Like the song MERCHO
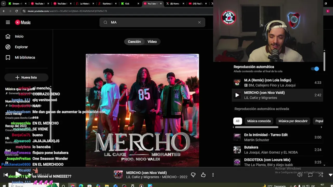 point(203,175)
